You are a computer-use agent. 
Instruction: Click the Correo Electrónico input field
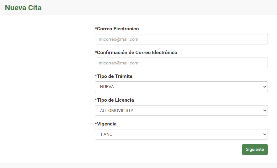181,39
